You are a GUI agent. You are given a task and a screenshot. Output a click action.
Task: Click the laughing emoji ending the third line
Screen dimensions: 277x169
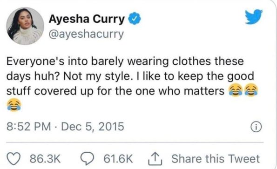[250, 90]
